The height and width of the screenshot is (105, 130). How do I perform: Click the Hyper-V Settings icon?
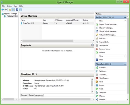(x=97, y=28)
